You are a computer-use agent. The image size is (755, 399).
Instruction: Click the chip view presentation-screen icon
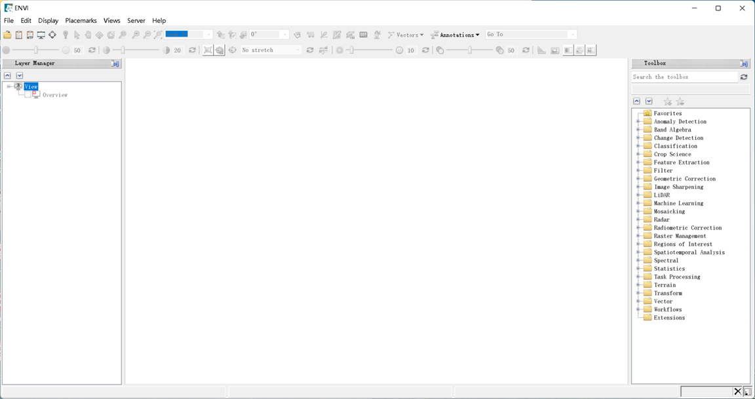41,35
